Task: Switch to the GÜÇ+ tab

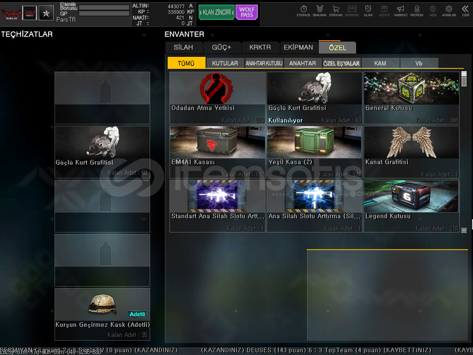Action: tap(222, 48)
